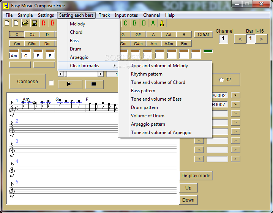Select Arpeggio pattern in the submenu
273x213 pixels.
pyautogui.click(x=165, y=124)
